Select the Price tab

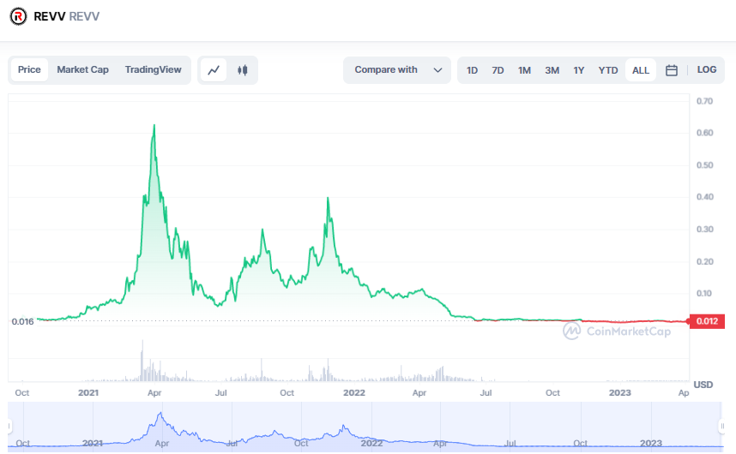coord(29,70)
